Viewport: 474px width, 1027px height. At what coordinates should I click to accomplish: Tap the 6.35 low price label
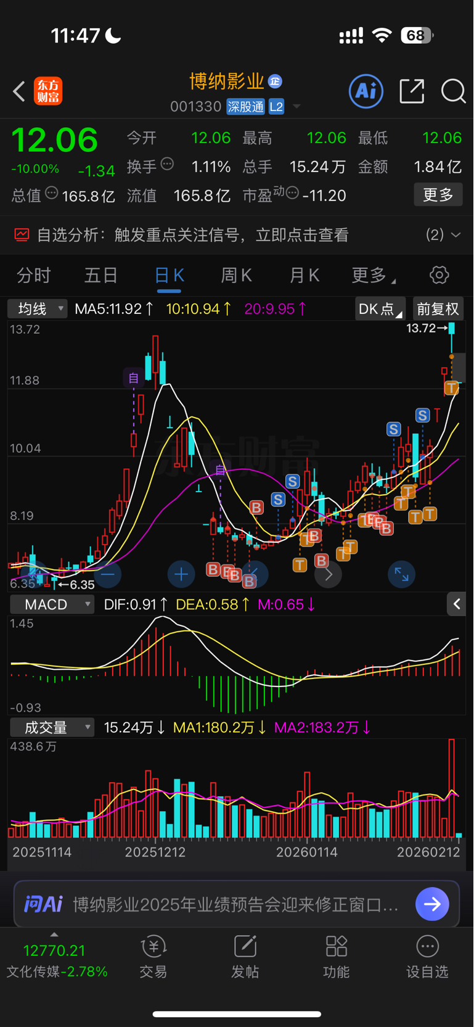pyautogui.click(x=82, y=584)
